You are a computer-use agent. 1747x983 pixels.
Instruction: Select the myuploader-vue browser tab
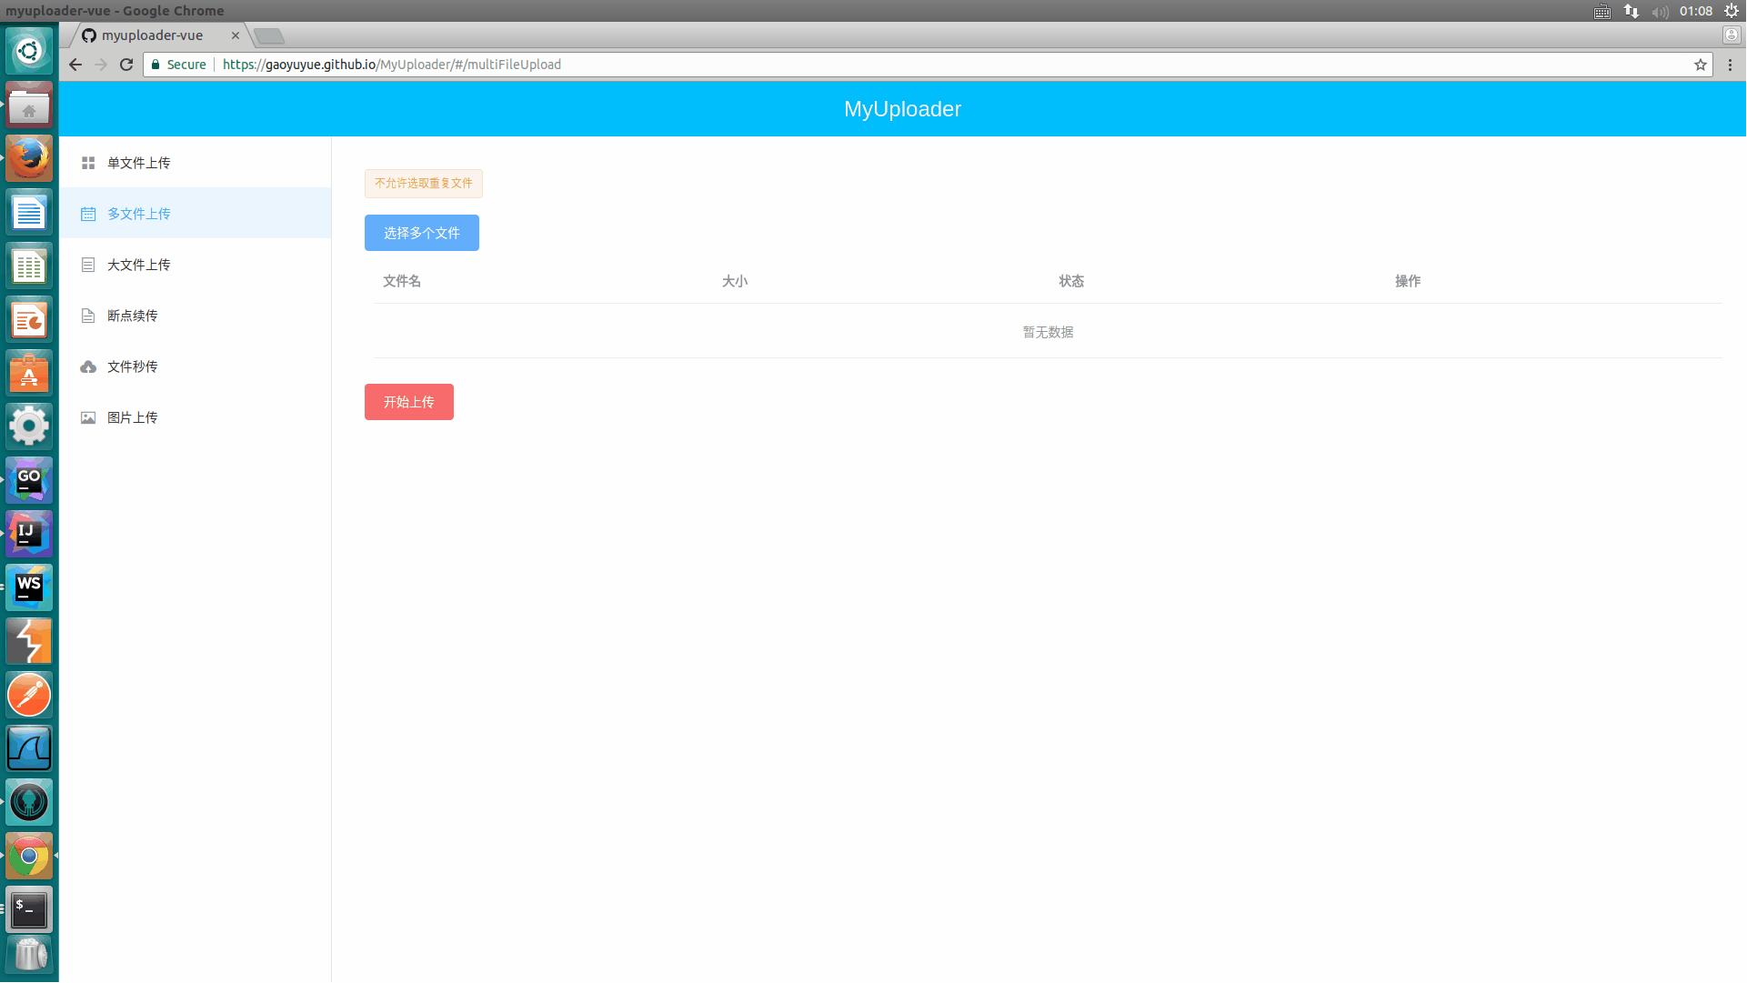click(153, 35)
